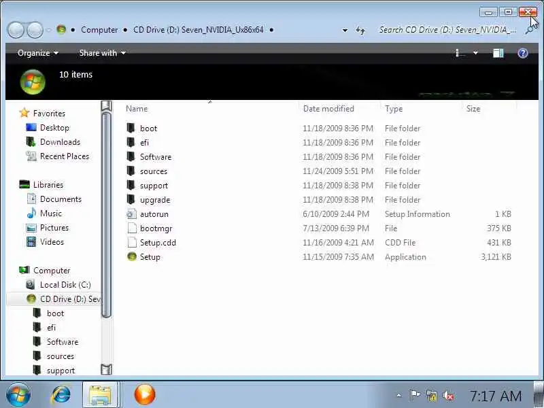The image size is (544, 408).
Task: Toggle the preview pane button
Action: point(498,53)
